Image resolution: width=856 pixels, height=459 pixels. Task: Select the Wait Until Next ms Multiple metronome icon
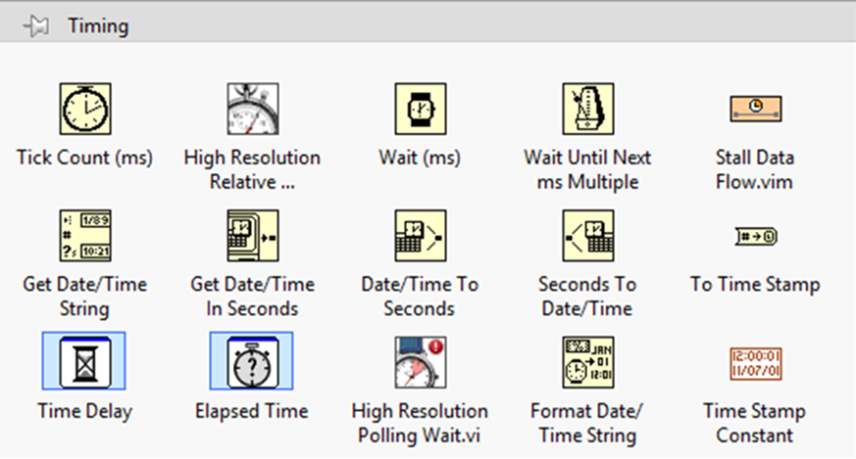coord(587,108)
